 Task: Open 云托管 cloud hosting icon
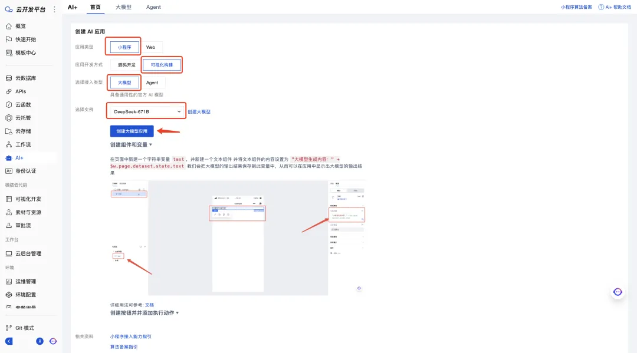pos(8,118)
